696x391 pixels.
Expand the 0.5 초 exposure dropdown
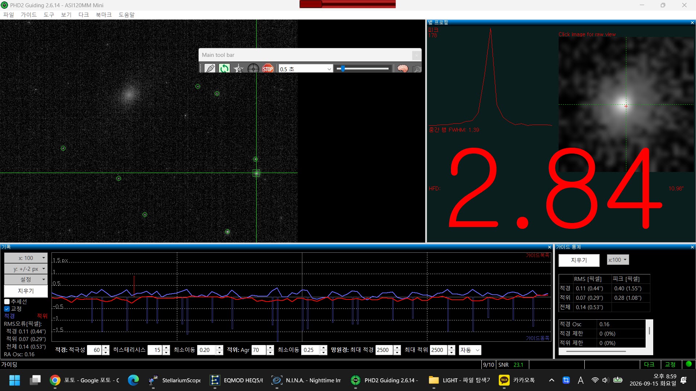click(306, 69)
